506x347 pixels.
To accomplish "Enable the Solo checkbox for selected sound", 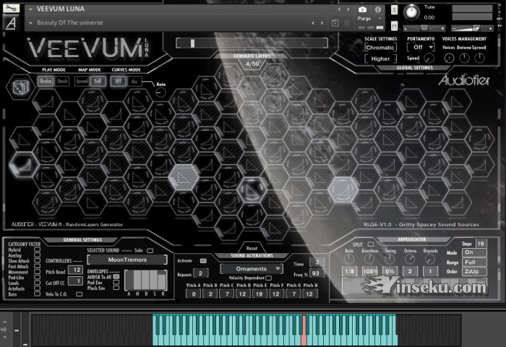I will tap(150, 249).
